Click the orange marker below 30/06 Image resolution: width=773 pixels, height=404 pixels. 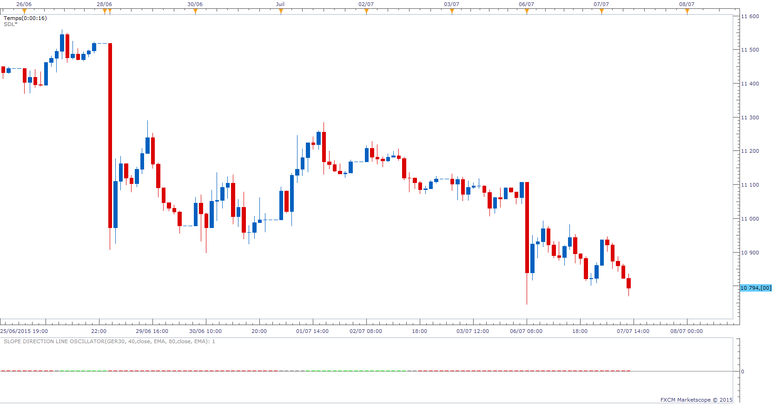click(195, 11)
